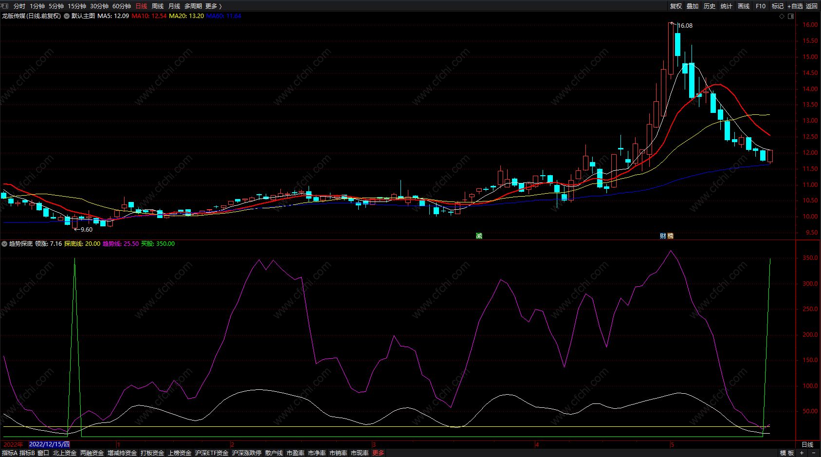The height and width of the screenshot is (457, 821).
Task: Expand the red 更多 indicator list
Action: pos(378,453)
